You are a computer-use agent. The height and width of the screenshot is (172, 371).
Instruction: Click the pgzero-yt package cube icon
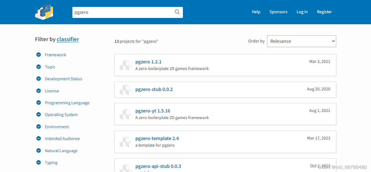(126, 114)
